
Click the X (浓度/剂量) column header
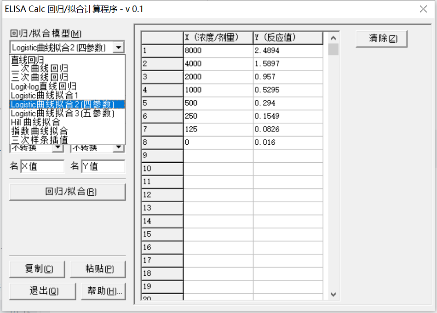click(218, 38)
